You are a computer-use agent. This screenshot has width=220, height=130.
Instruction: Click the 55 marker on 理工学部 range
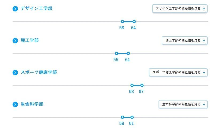[x=117, y=53]
